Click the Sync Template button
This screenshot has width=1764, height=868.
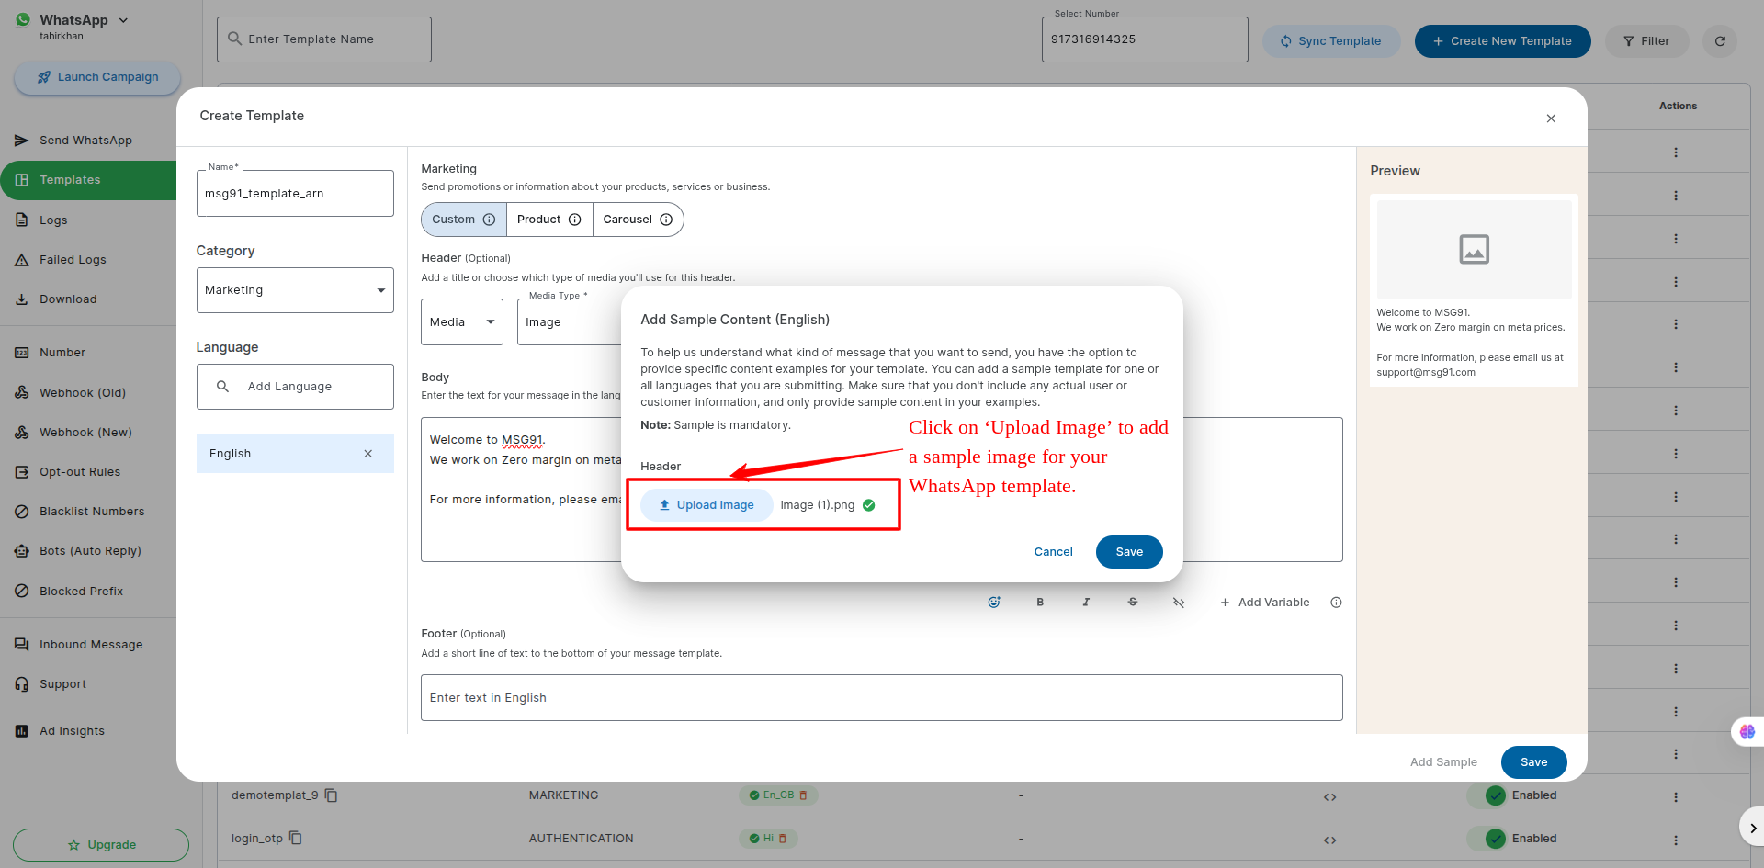[1331, 41]
